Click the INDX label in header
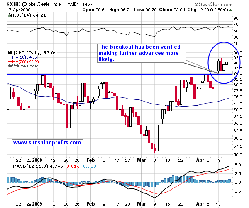 pos(88,5)
